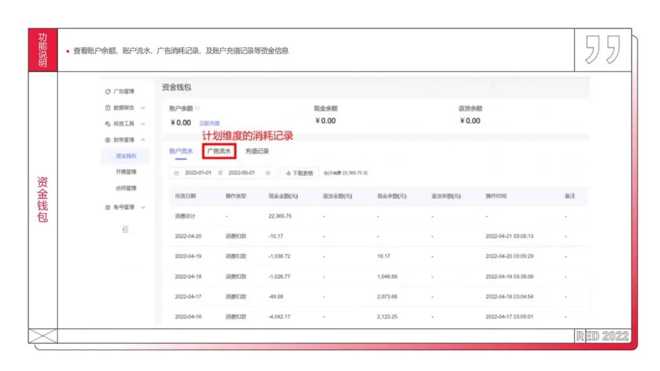Screen dimensions: 660x371
Task: Click the info icon beside 账户余额
Action: (197, 108)
